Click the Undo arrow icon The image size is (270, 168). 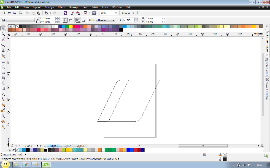point(46,13)
